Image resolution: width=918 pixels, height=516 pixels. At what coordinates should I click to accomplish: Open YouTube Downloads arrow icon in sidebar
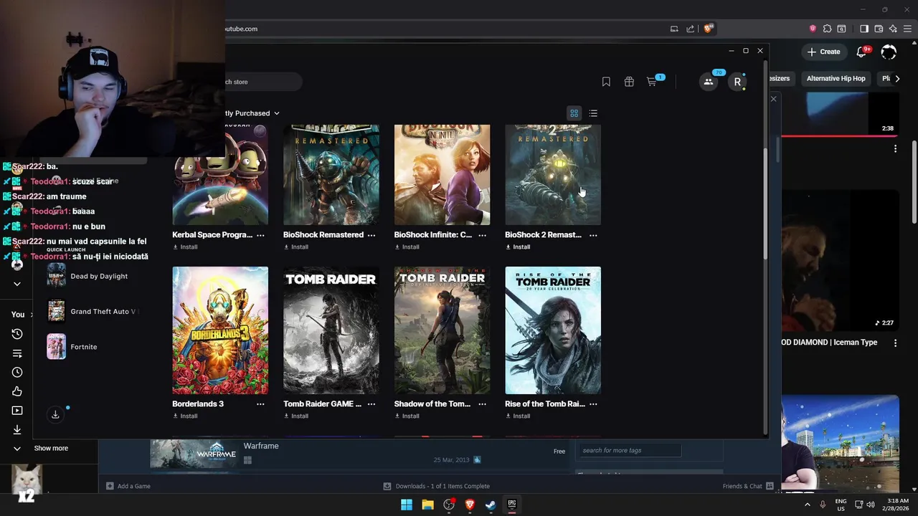(17, 430)
